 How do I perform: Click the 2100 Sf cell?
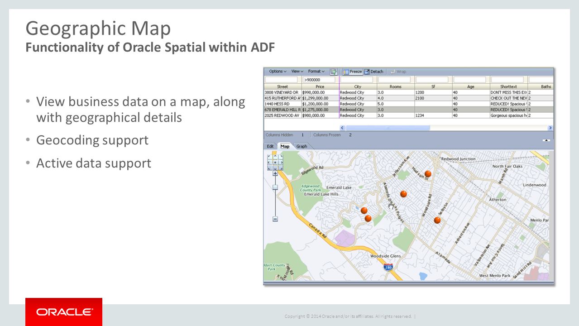433,98
